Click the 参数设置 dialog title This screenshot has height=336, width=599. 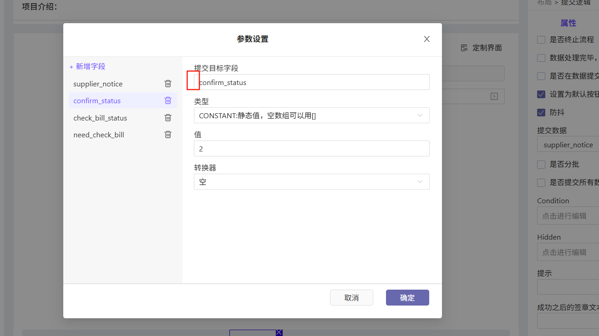[253, 39]
